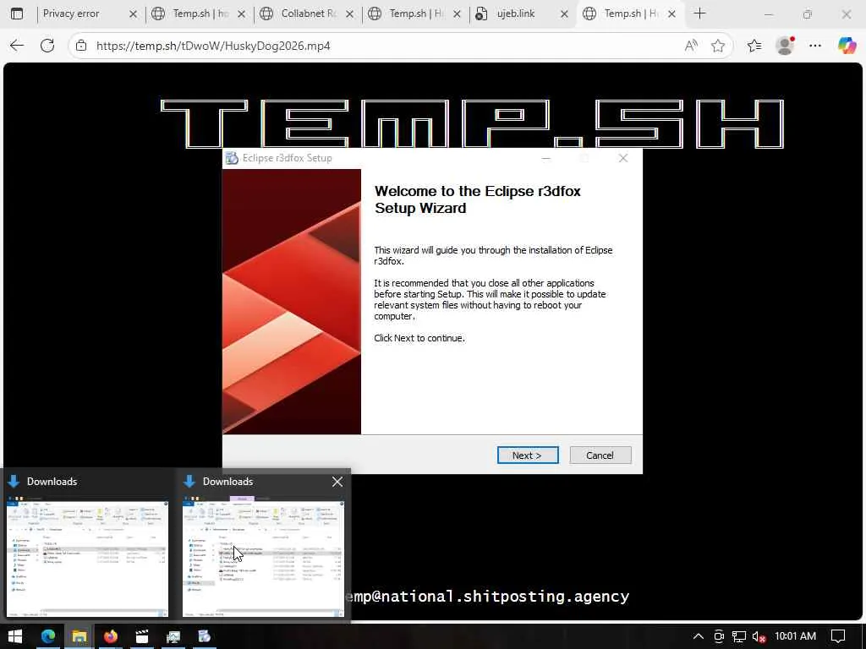866x649 pixels.
Task: Click Next in Eclipse r3dfox Setup
Action: click(x=528, y=455)
